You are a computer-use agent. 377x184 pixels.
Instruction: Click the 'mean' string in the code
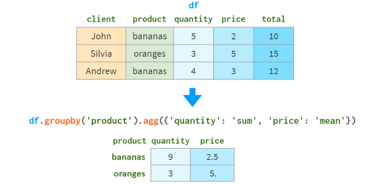330,121
